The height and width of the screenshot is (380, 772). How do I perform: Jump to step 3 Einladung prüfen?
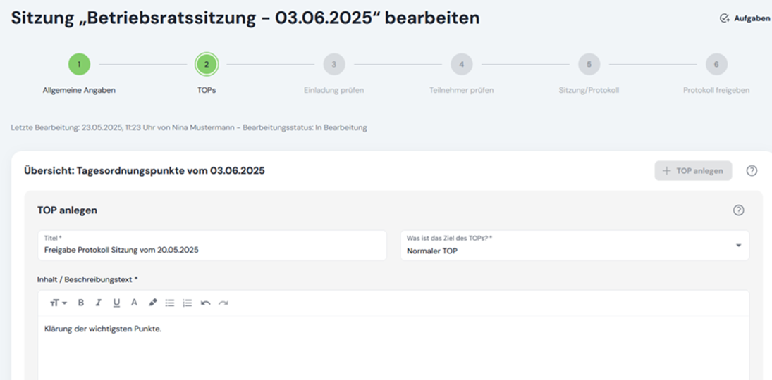tap(333, 65)
